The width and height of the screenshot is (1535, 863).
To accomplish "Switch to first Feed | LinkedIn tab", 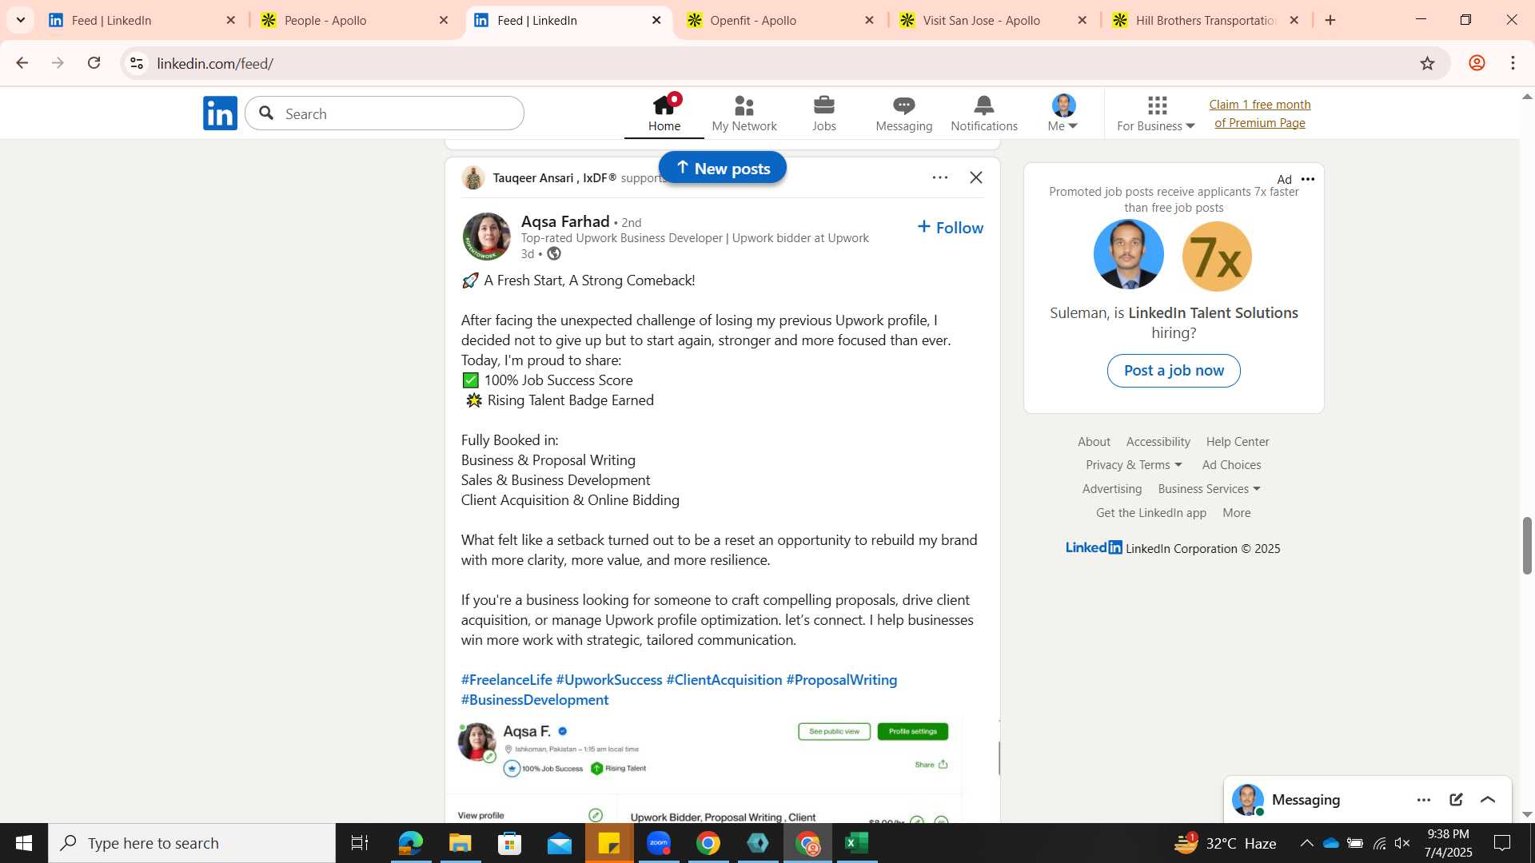I will pos(142,20).
